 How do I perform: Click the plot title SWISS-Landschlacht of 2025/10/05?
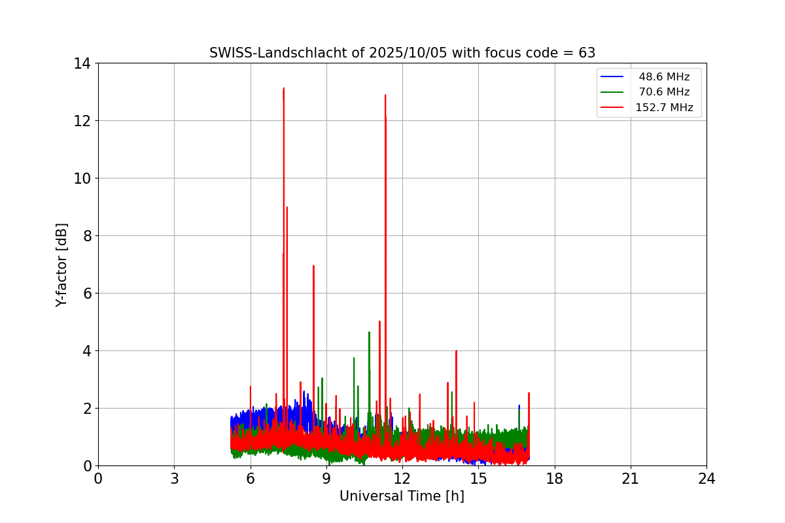(402, 53)
